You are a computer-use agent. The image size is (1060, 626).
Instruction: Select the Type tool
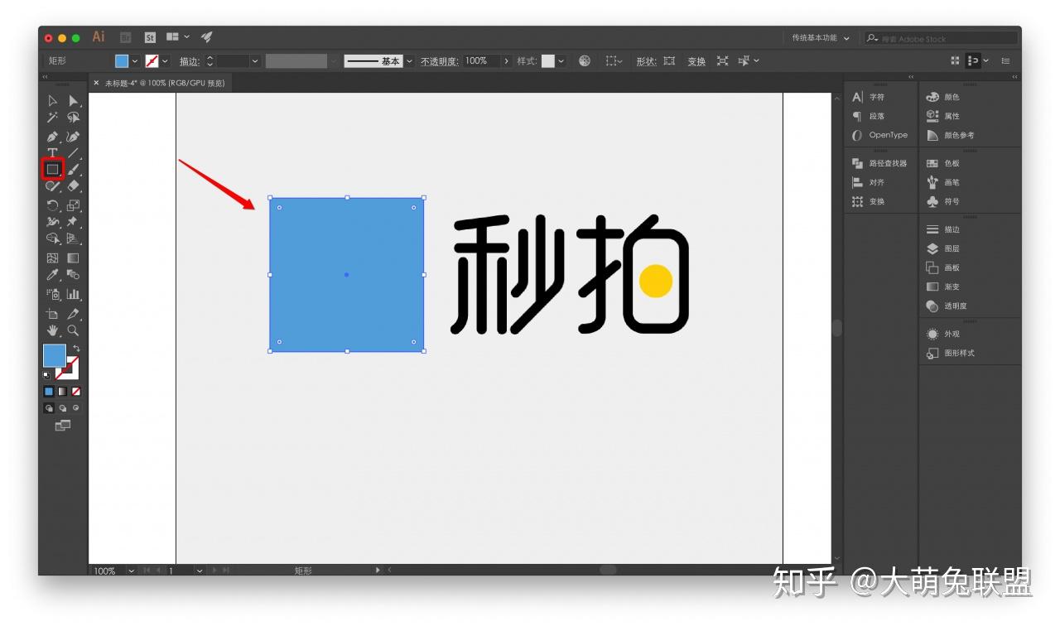click(x=53, y=153)
